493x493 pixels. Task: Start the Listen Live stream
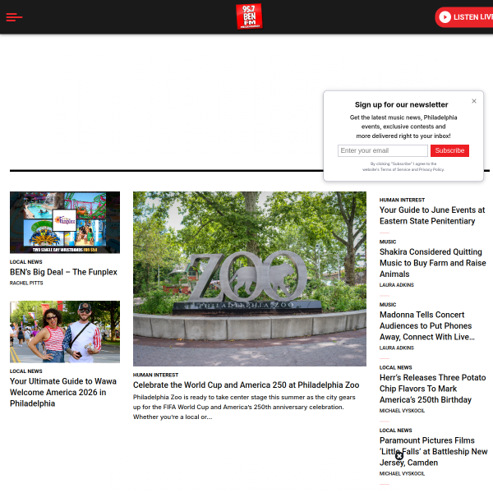pyautogui.click(x=465, y=17)
